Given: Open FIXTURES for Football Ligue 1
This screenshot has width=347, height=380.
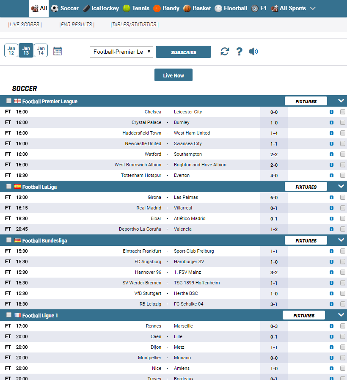Looking at the screenshot, I should click(304, 315).
